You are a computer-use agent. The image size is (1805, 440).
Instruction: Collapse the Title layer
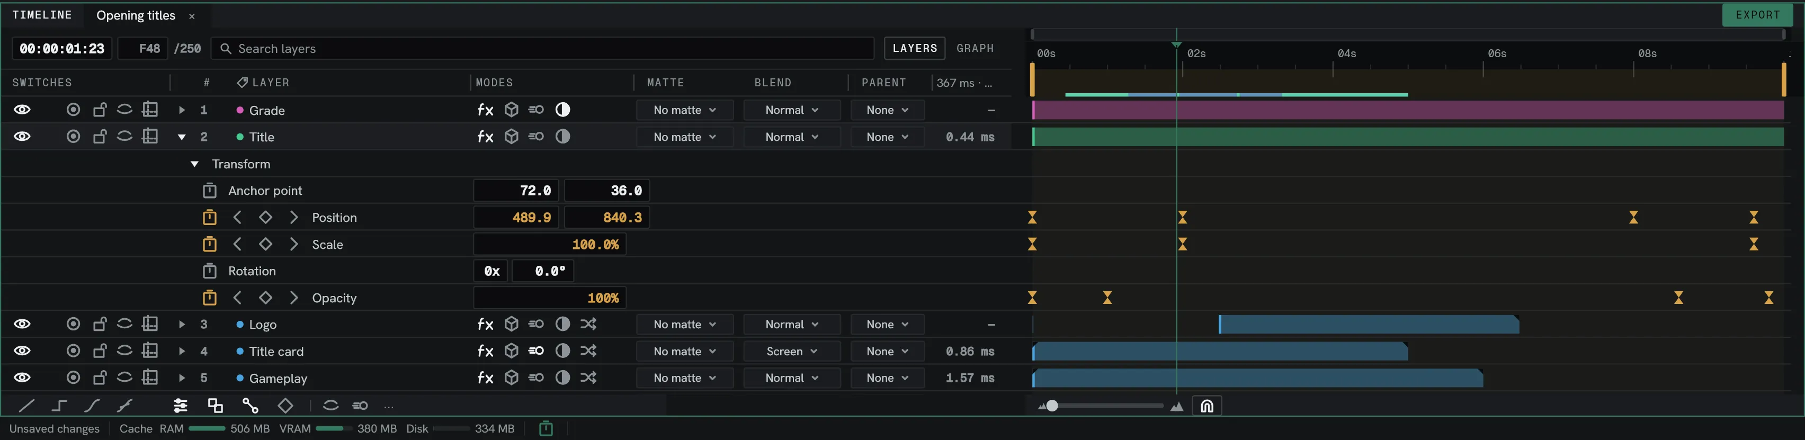pos(182,137)
